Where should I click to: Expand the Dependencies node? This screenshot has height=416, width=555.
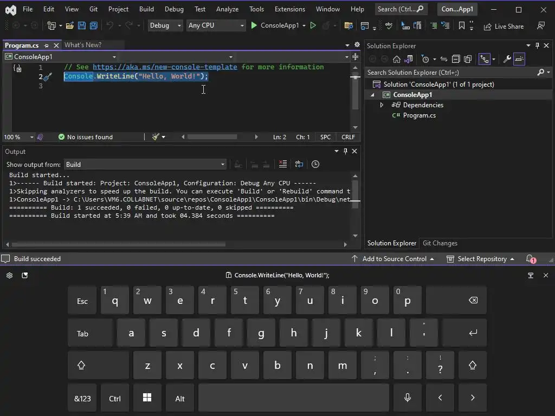[382, 105]
